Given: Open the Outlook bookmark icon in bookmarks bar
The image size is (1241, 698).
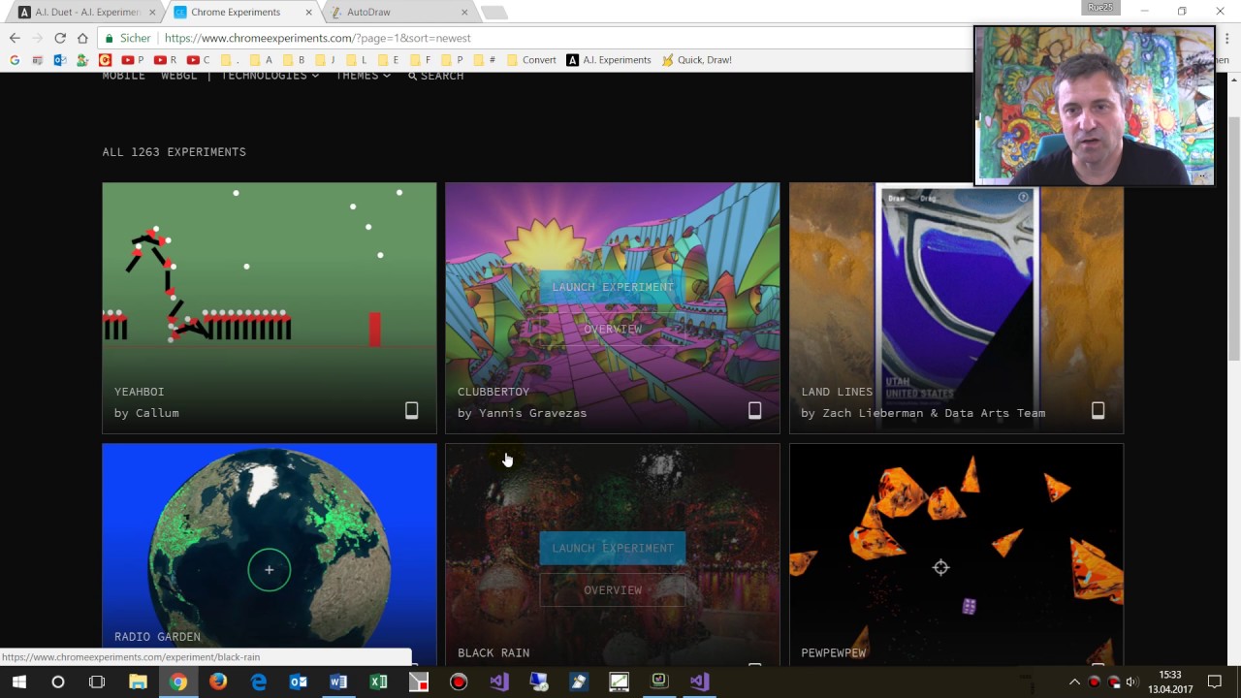Looking at the screenshot, I should [60, 60].
